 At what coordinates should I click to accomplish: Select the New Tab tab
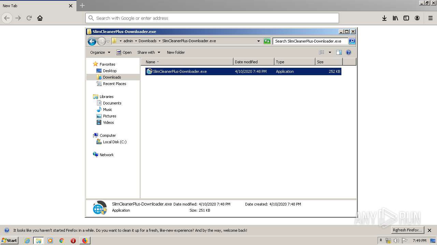pyautogui.click(x=38, y=6)
